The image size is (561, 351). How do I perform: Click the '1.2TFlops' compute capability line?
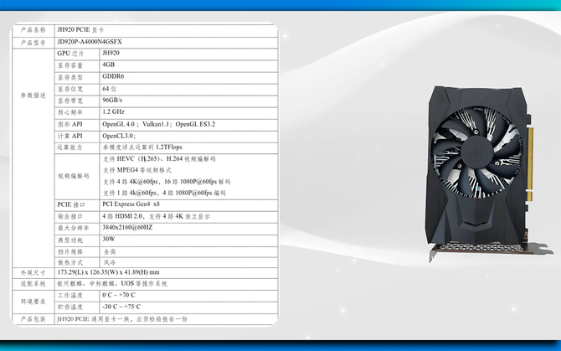142,147
